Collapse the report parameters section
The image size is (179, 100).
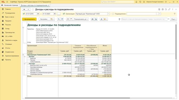pyautogui.click(x=23, y=27)
